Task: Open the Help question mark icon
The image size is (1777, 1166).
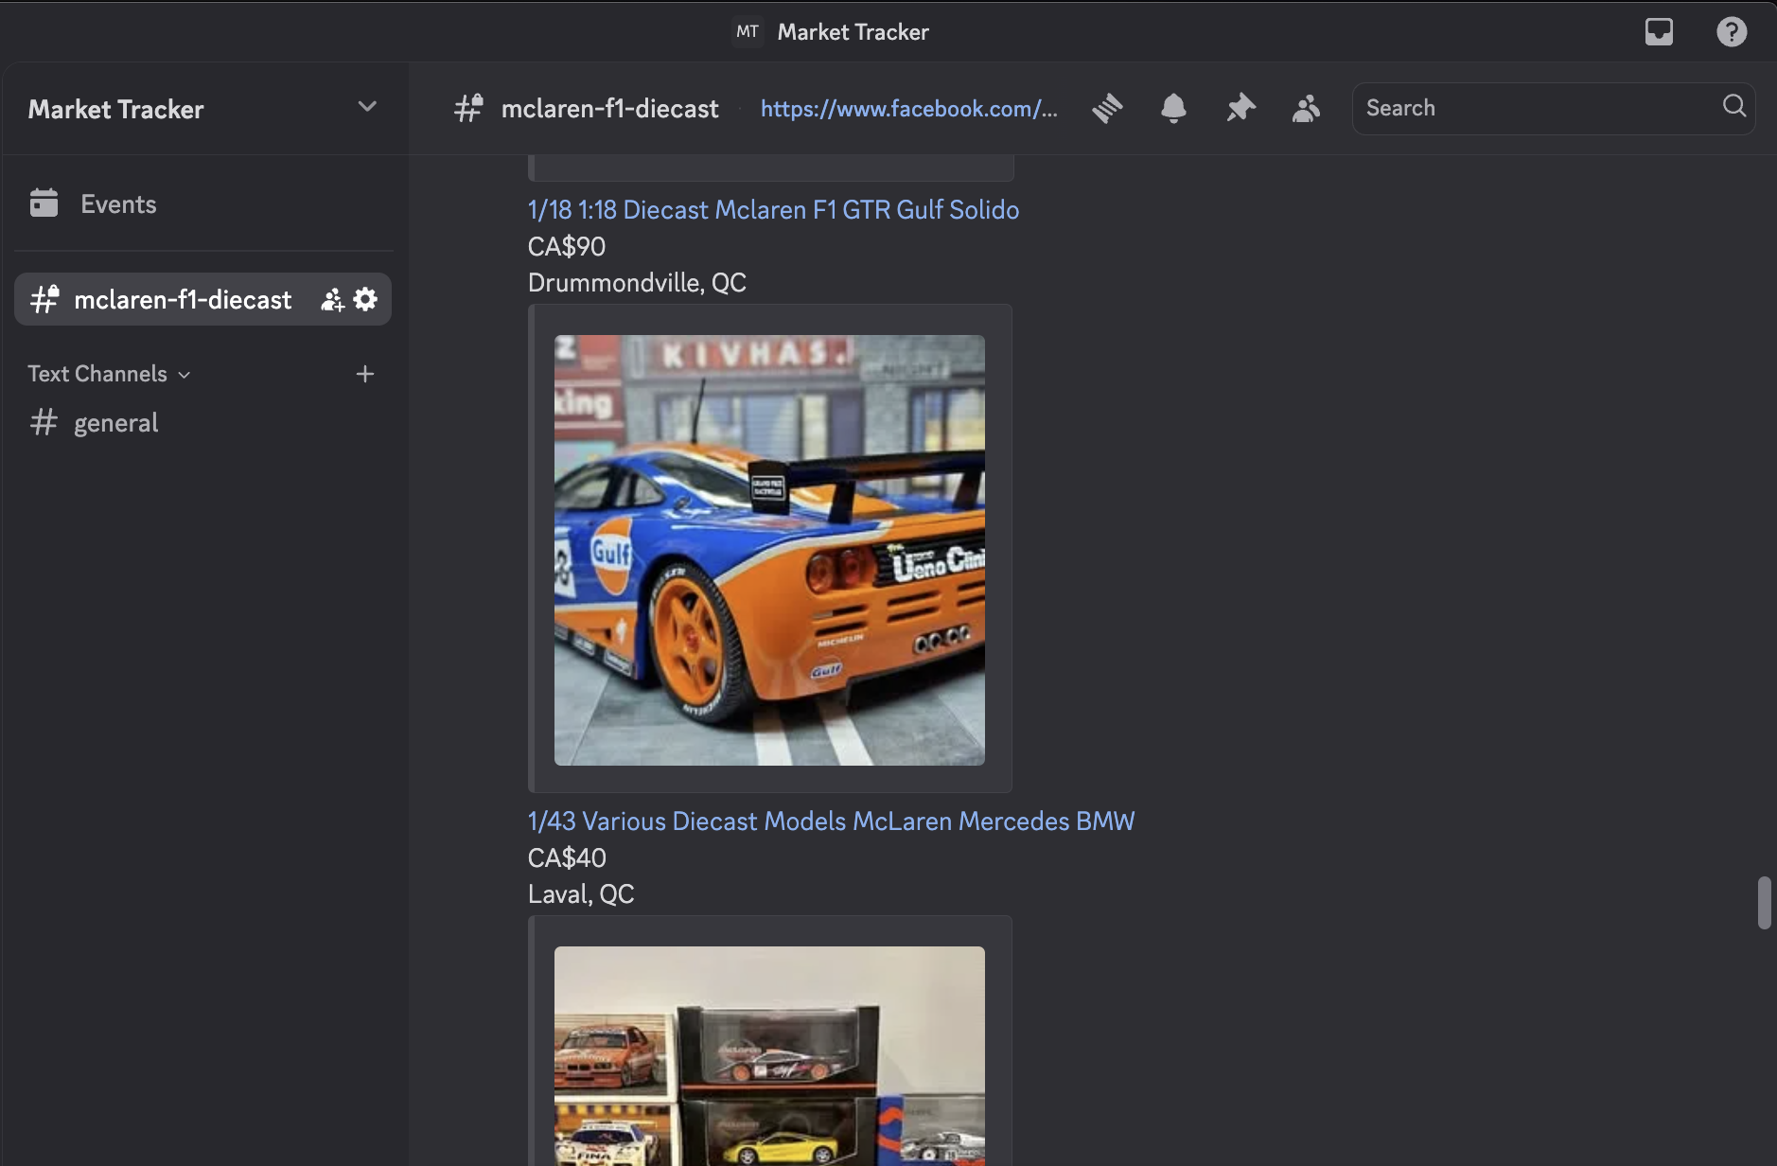Action: (x=1732, y=32)
